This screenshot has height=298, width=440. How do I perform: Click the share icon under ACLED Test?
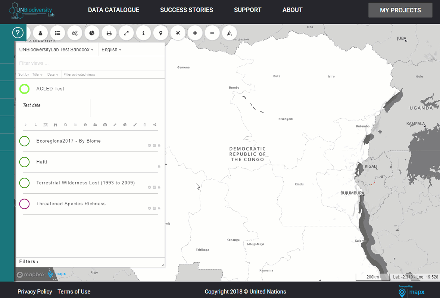pos(155,125)
